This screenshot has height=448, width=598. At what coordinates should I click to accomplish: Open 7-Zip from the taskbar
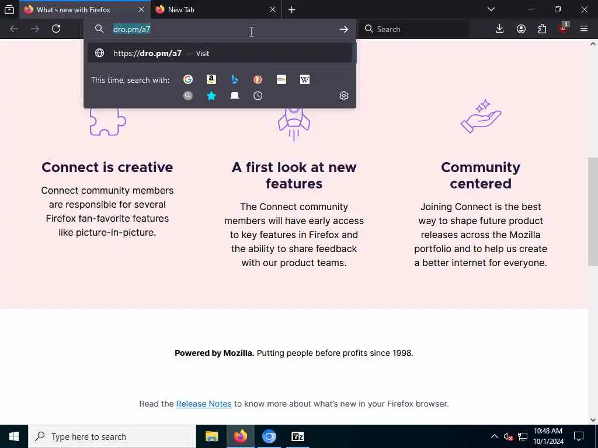[297, 436]
